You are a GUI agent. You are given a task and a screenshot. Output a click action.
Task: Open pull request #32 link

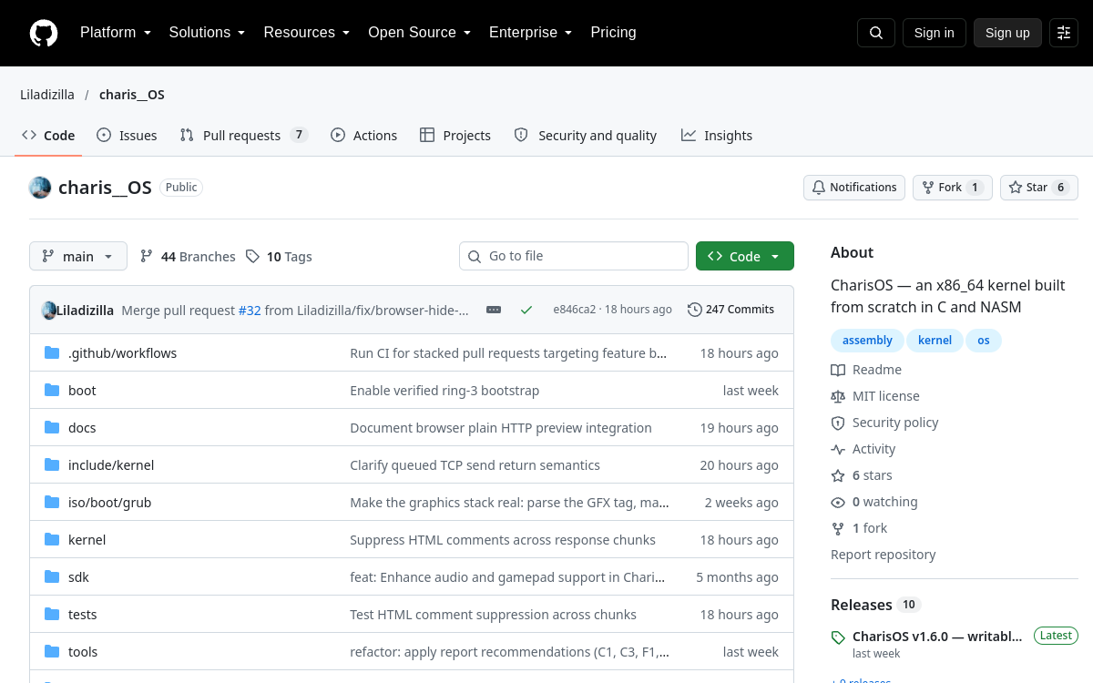point(250,311)
